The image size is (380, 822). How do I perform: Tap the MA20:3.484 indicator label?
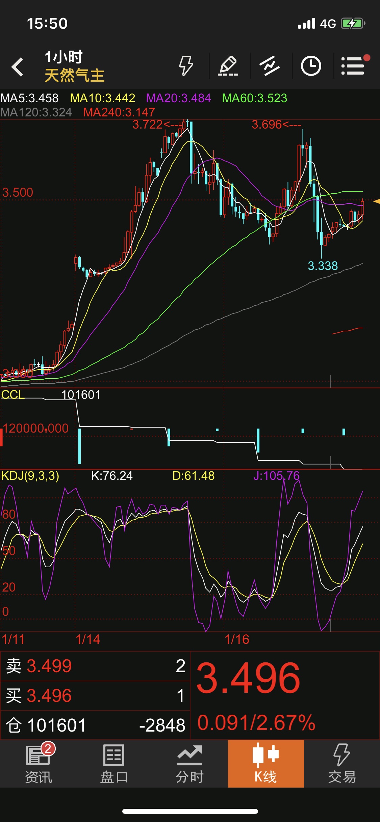(x=179, y=98)
